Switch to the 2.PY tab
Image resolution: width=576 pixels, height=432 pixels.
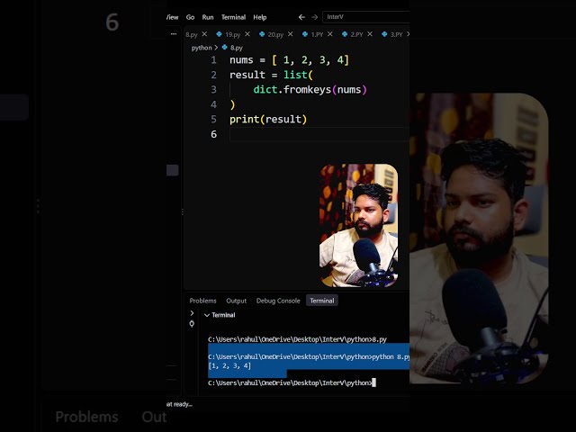point(356,34)
